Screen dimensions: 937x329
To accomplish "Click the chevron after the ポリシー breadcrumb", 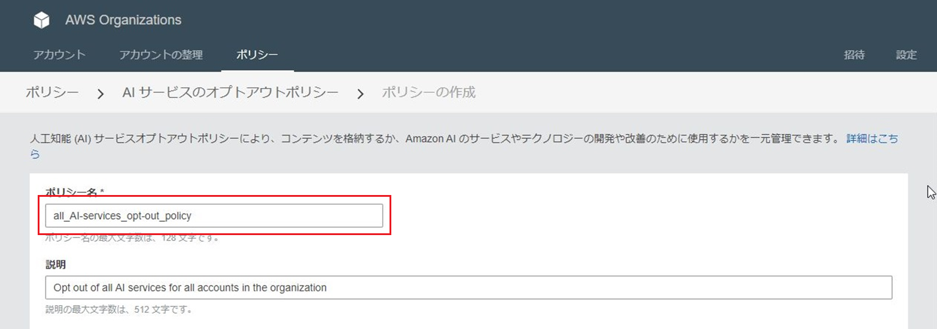I will (x=101, y=94).
